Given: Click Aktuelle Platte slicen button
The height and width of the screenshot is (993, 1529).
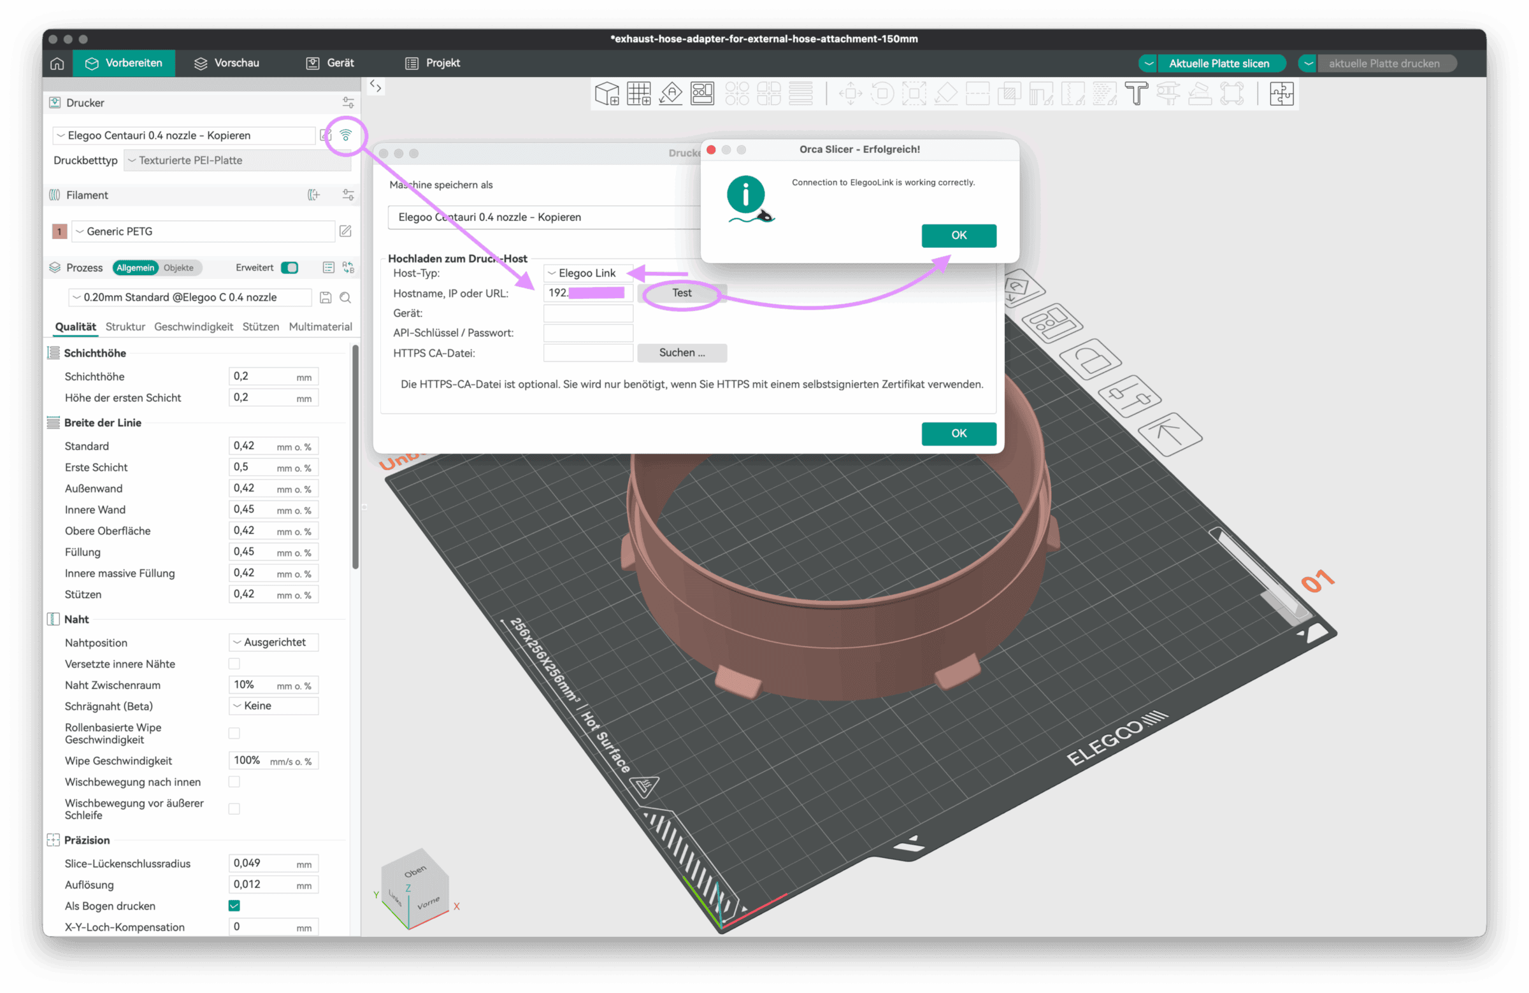Looking at the screenshot, I should 1218,64.
